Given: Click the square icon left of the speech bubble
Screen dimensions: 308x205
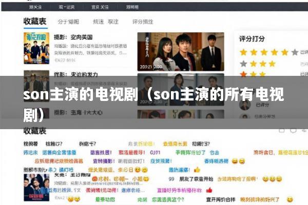Looking at the screenshot, I should coord(282,131).
